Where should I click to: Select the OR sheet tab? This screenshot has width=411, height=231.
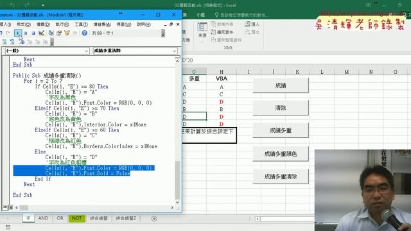[60, 218]
